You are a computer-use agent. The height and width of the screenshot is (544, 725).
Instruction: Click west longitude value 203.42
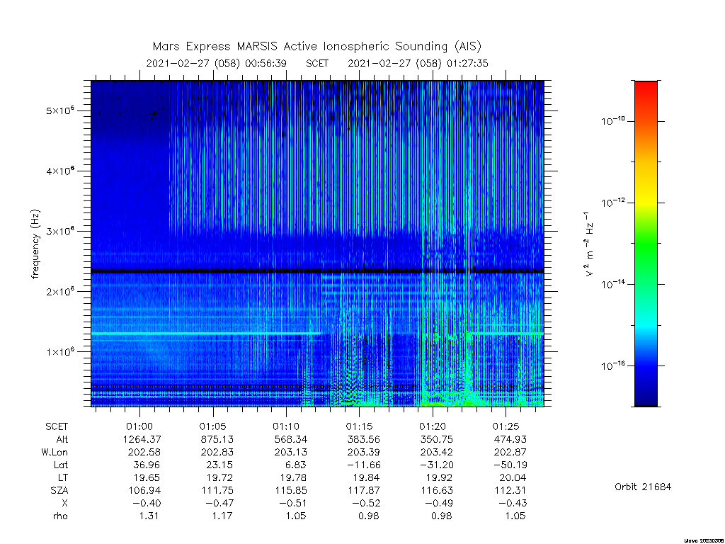pyautogui.click(x=436, y=452)
